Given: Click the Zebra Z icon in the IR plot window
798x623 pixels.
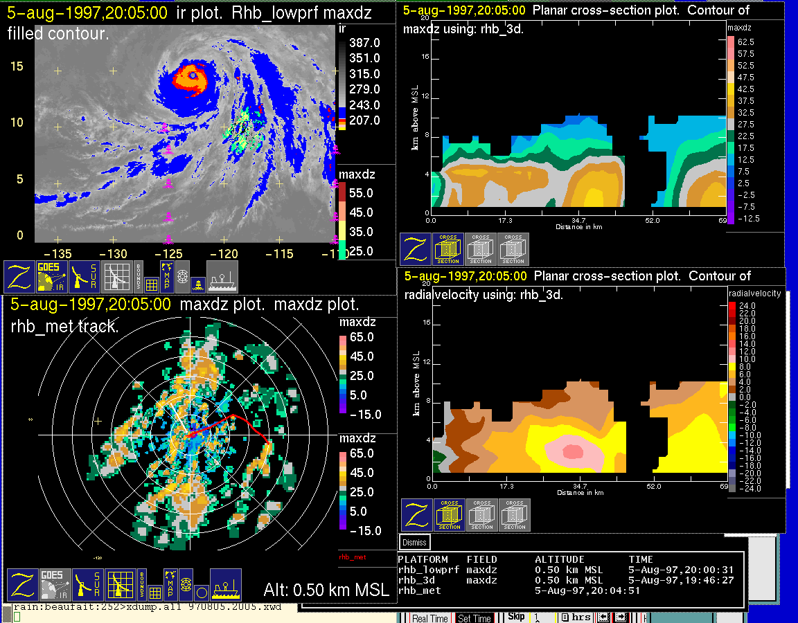Looking at the screenshot, I should [x=21, y=276].
